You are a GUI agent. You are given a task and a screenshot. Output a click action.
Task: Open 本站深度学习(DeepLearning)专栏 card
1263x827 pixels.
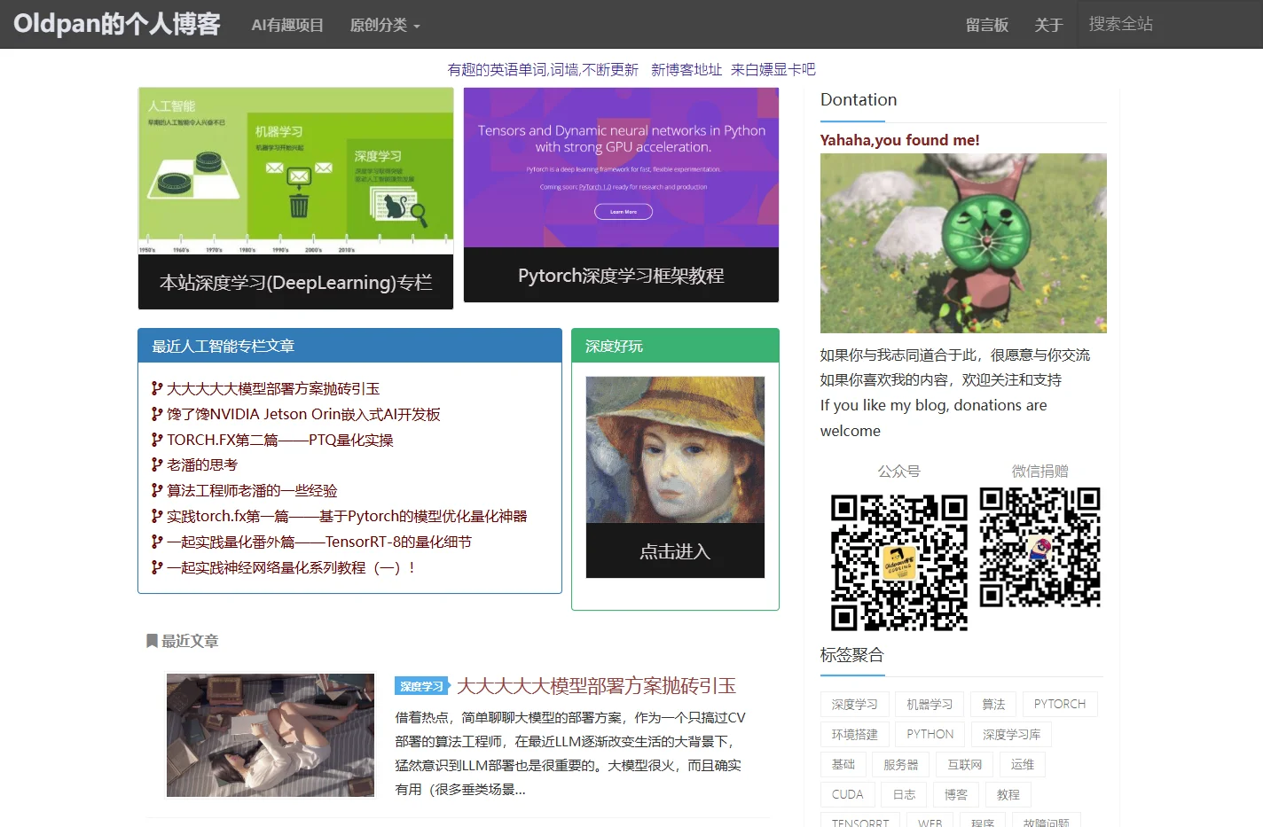pyautogui.click(x=295, y=199)
